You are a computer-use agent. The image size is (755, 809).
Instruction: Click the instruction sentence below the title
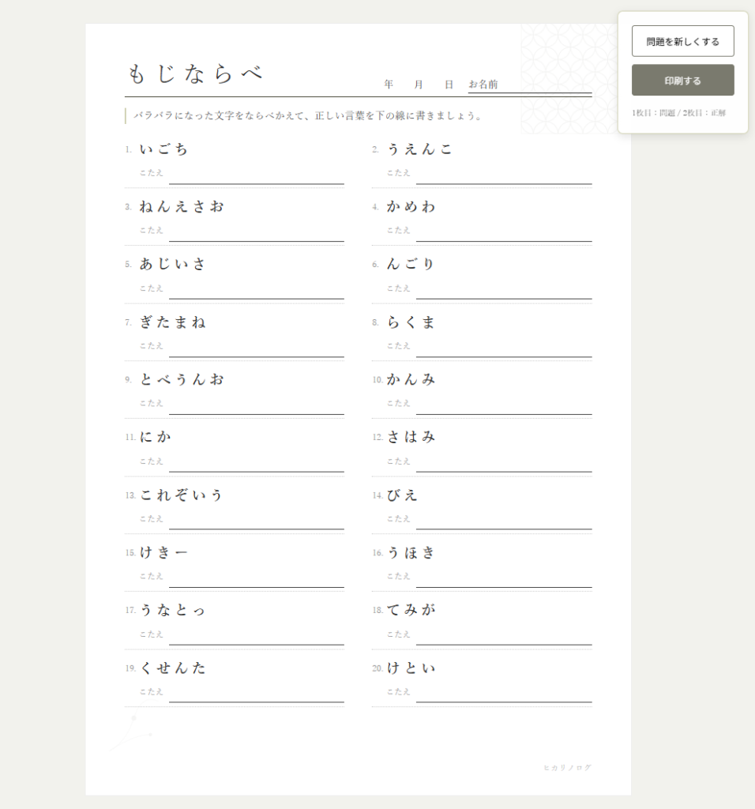tap(308, 116)
